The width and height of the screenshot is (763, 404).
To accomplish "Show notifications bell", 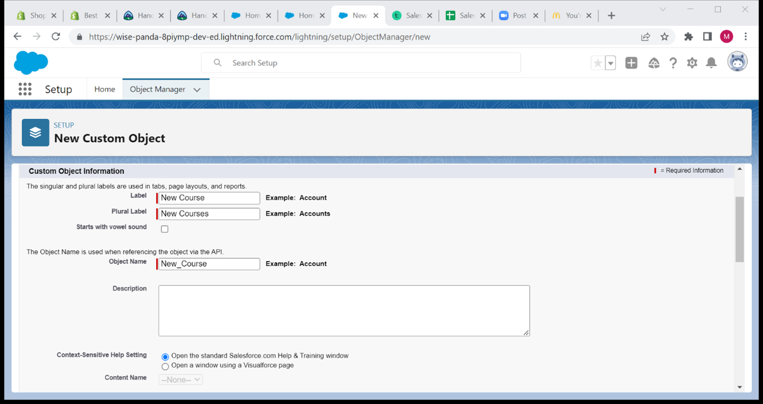I will pos(711,63).
